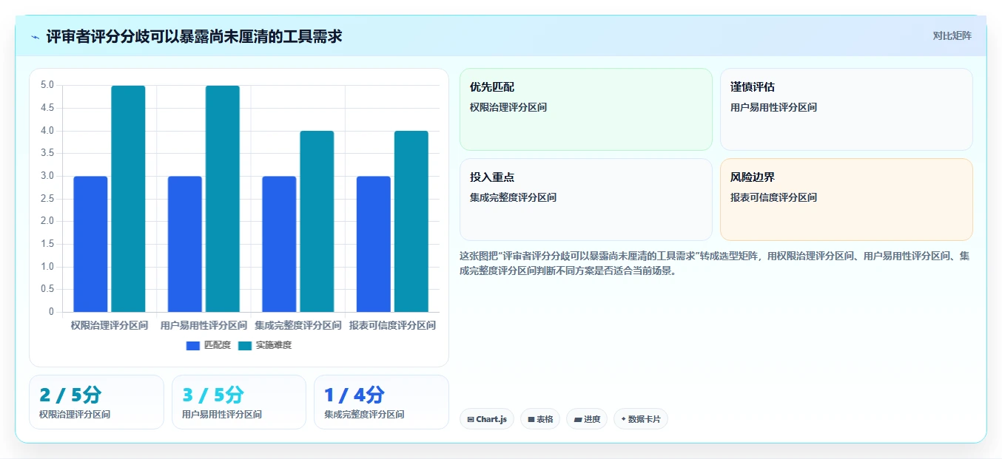Open the 风险边界 matrix card
This screenshot has width=1002, height=459.
click(x=847, y=200)
